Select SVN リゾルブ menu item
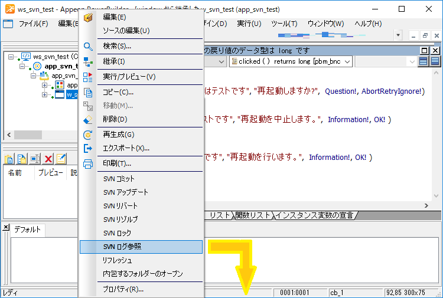 tap(141, 220)
